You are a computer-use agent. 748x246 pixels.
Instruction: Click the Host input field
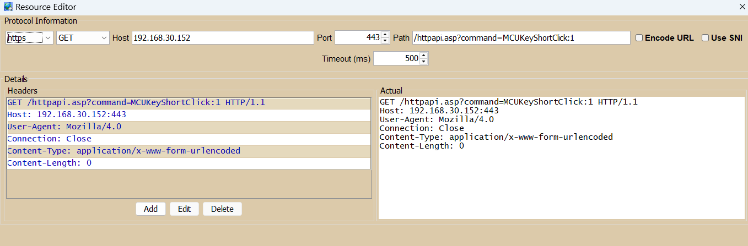point(223,38)
